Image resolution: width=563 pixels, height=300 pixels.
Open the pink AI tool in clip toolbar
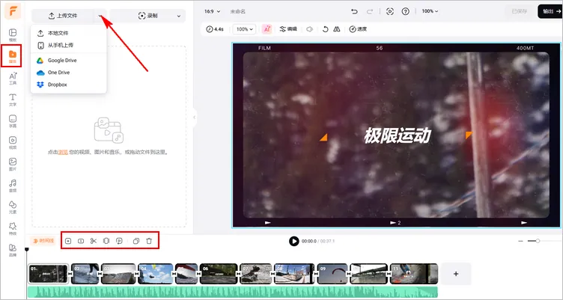click(x=267, y=29)
